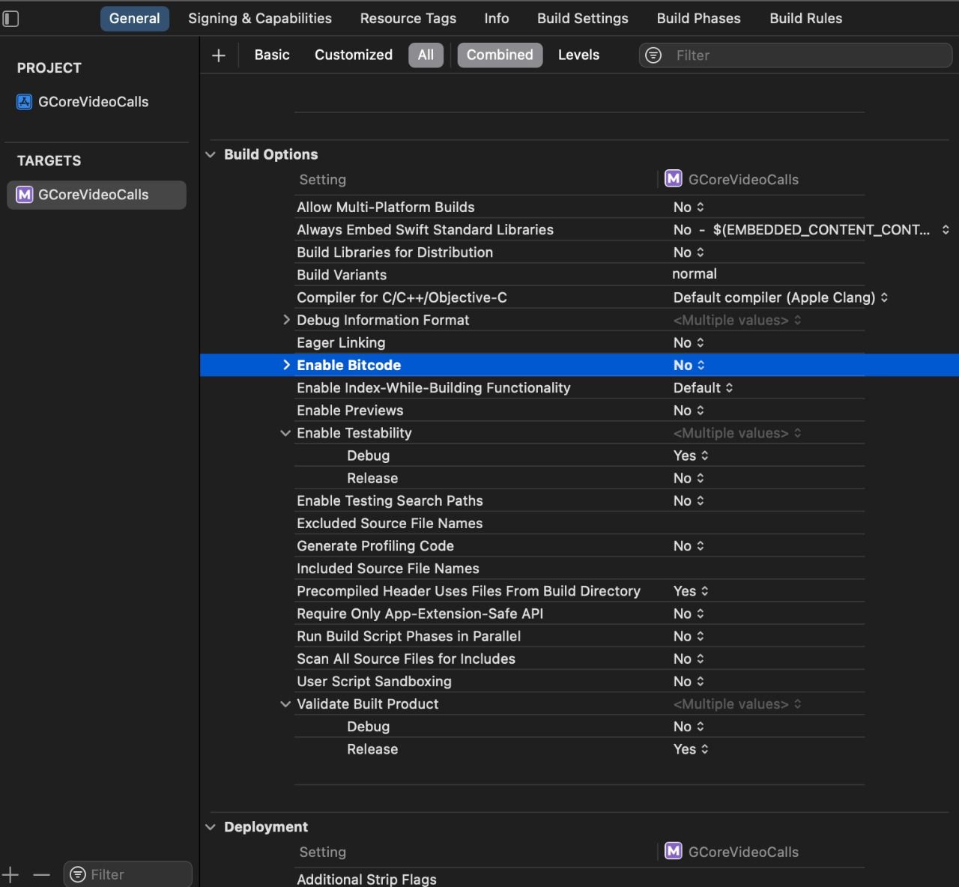Select the Combined view mode
The height and width of the screenshot is (887, 959).
click(x=500, y=55)
